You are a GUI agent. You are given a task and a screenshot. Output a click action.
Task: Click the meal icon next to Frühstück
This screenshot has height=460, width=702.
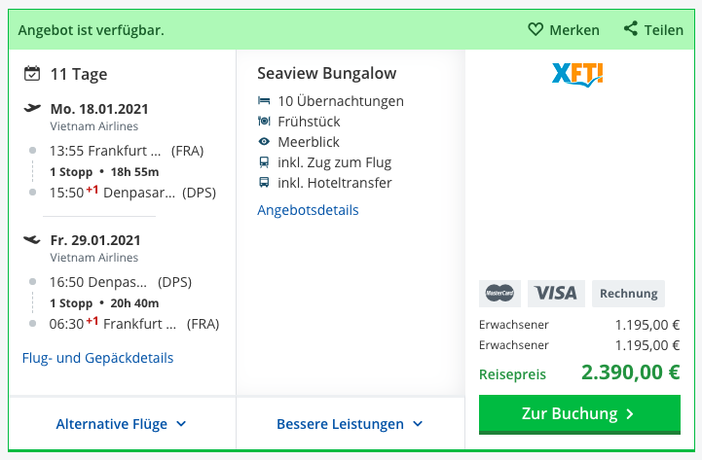264,122
